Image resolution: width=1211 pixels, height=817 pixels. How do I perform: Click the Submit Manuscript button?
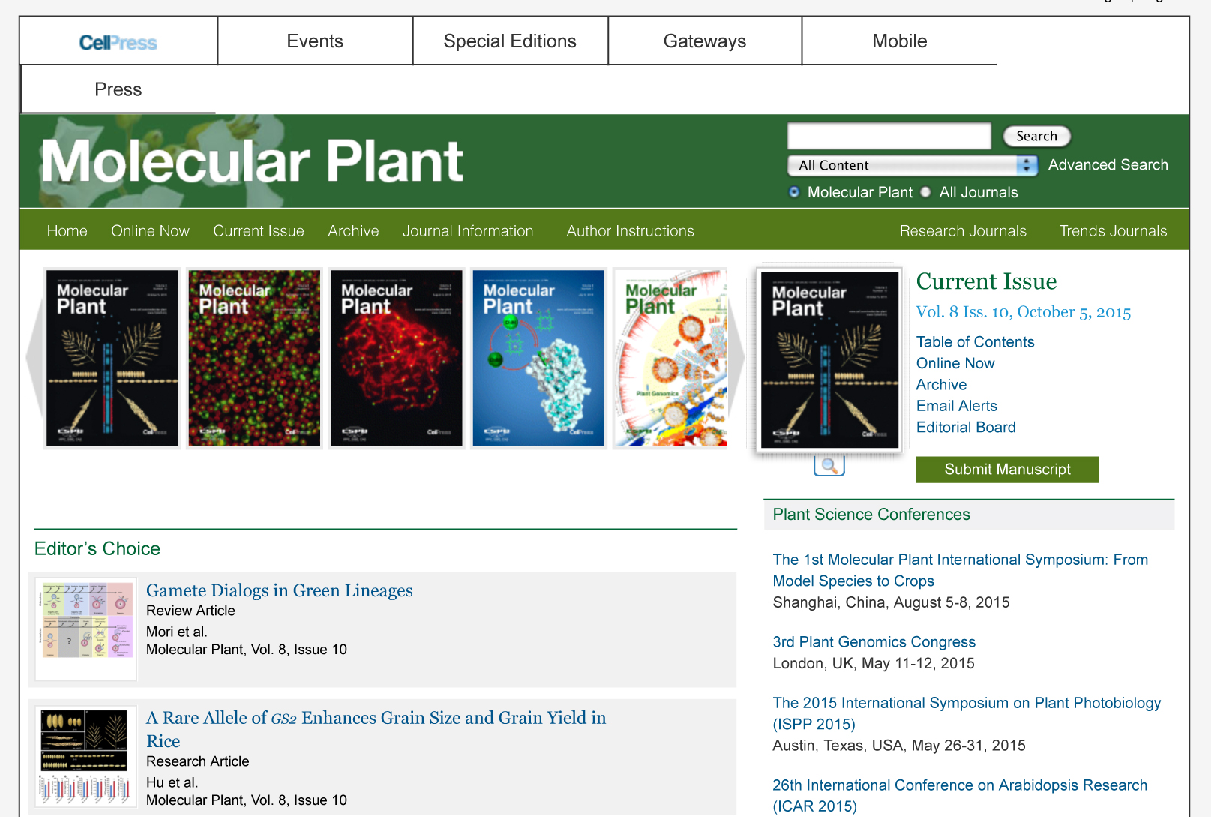click(1007, 470)
